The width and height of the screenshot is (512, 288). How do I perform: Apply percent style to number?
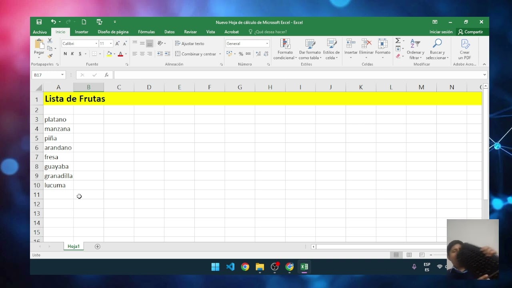(241, 54)
